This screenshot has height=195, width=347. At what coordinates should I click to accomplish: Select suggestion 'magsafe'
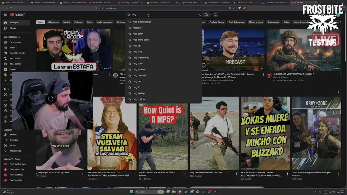tap(164, 28)
